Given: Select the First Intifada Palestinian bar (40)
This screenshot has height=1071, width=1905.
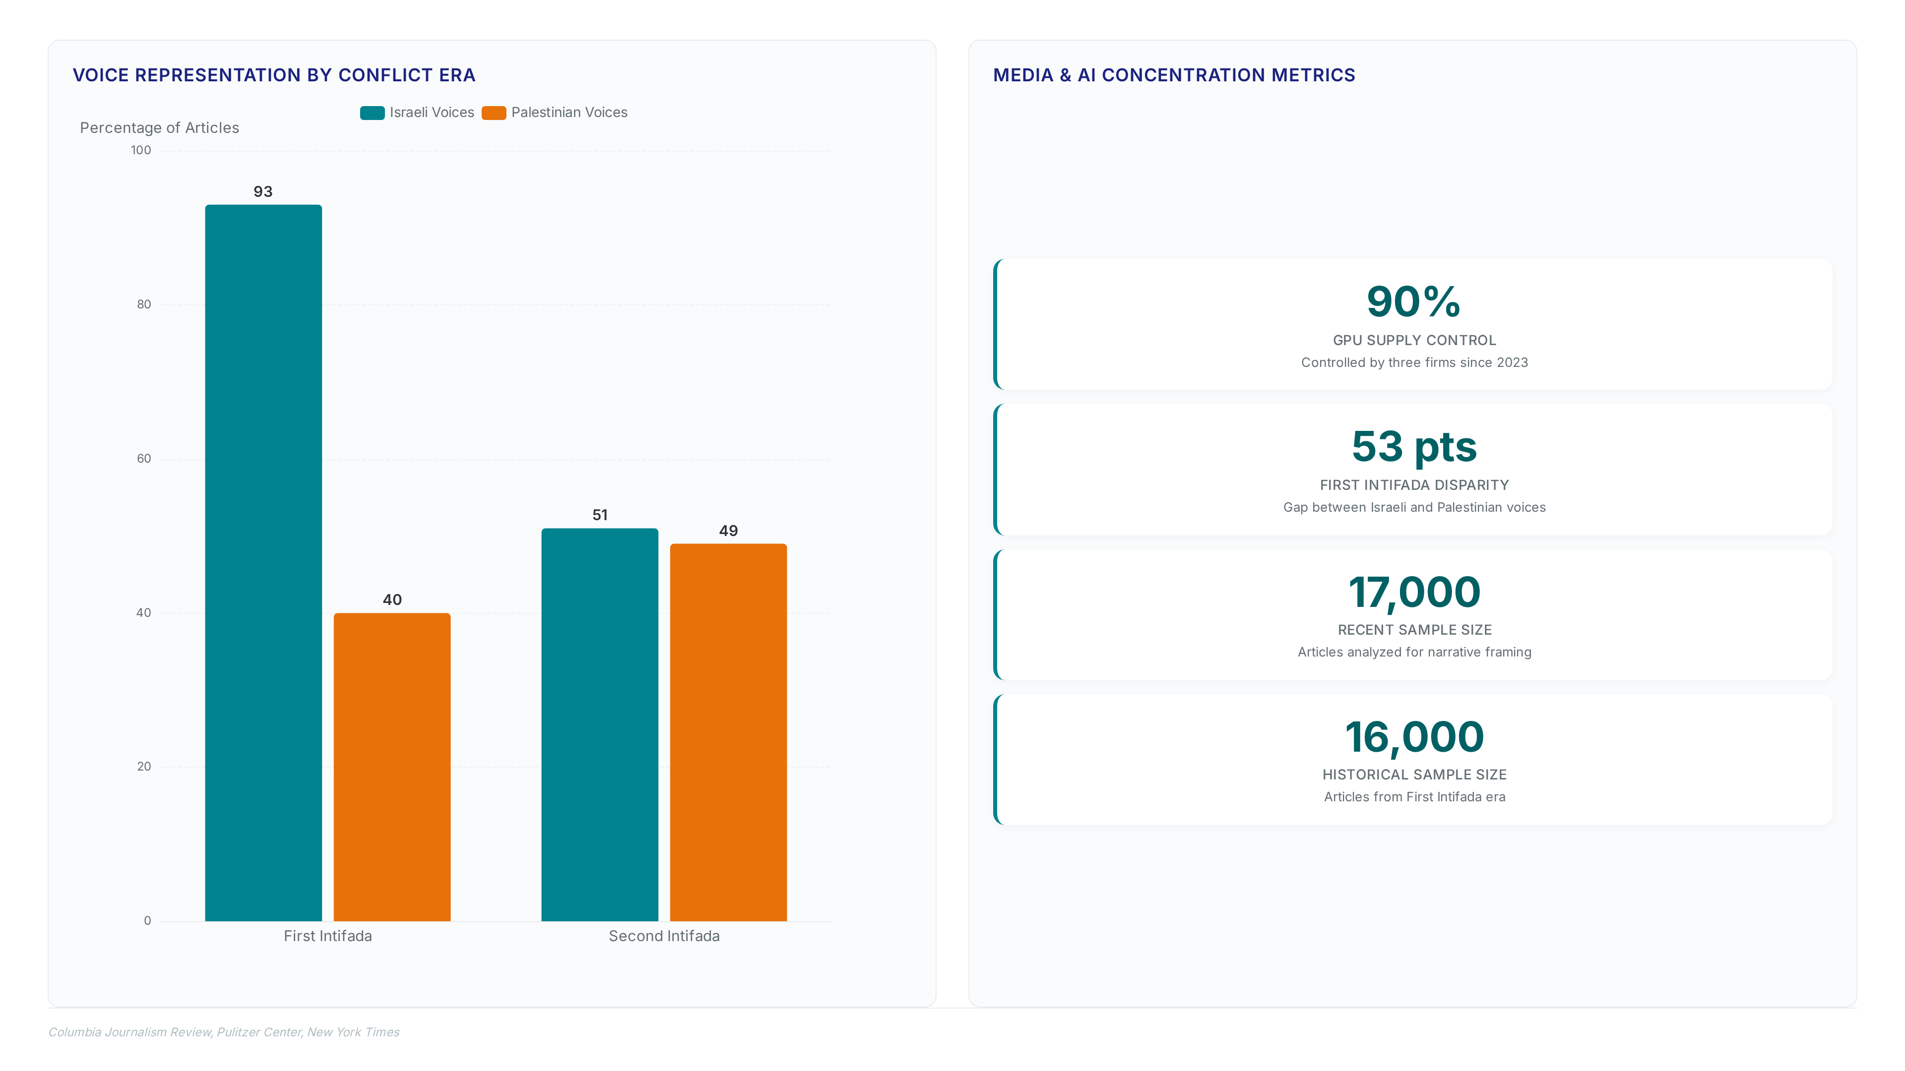Looking at the screenshot, I should 392,767.
